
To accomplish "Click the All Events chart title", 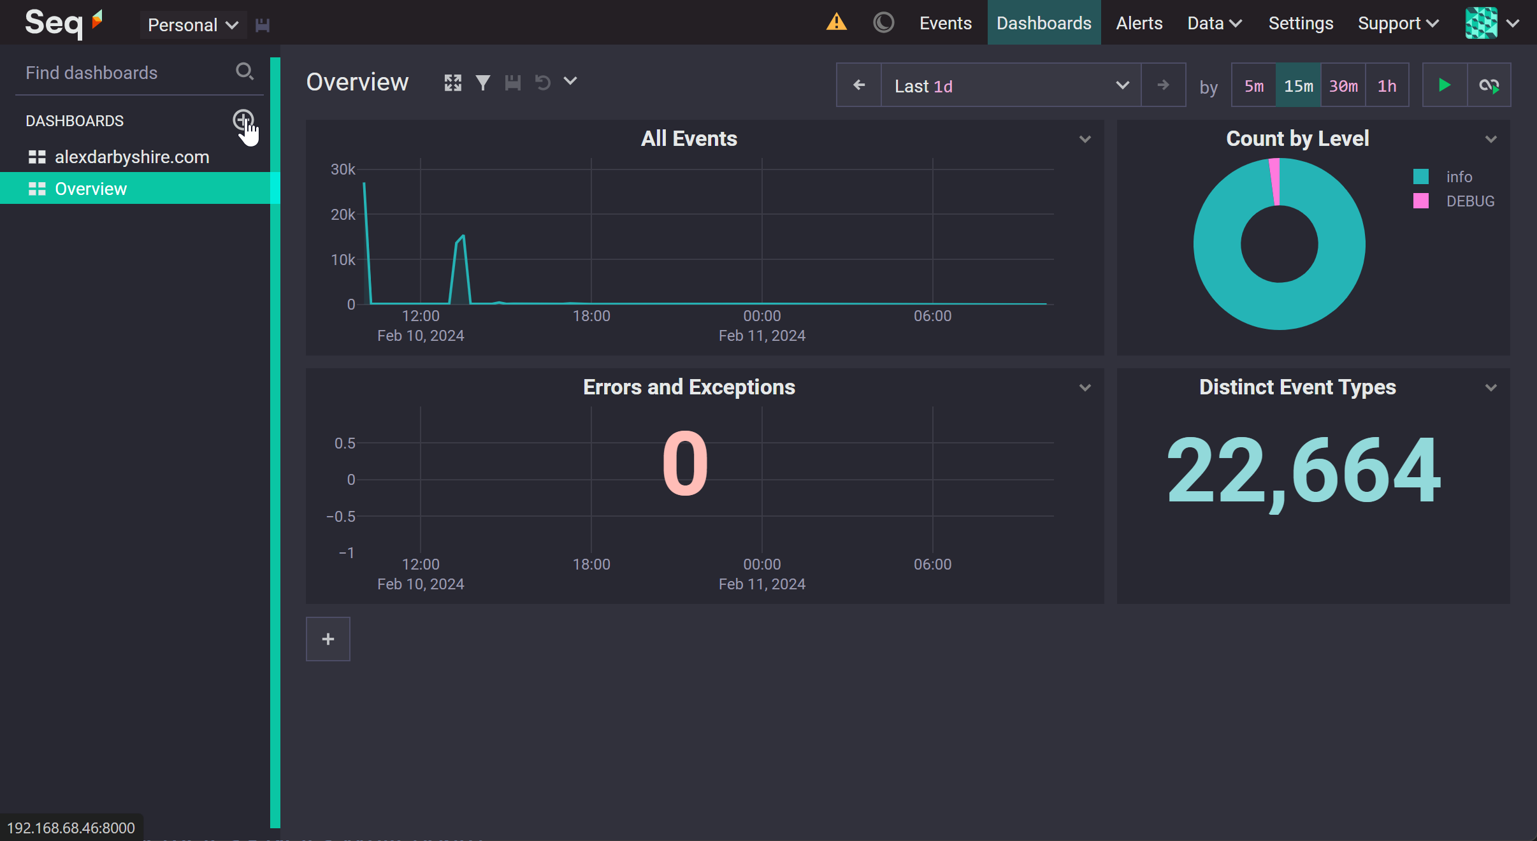I will click(x=689, y=139).
